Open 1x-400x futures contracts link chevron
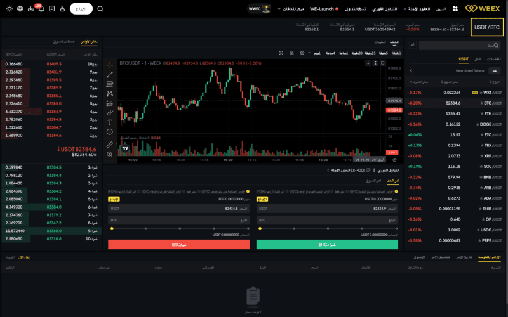The image size is (508, 317). [x=328, y=170]
